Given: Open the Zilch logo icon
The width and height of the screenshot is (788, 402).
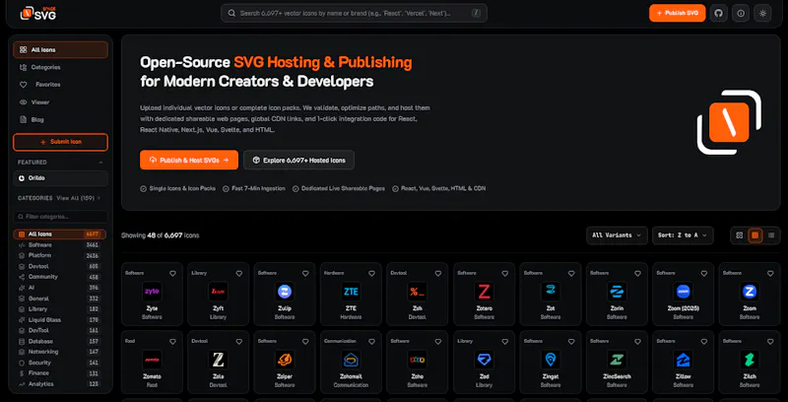Looking at the screenshot, I should 750,360.
